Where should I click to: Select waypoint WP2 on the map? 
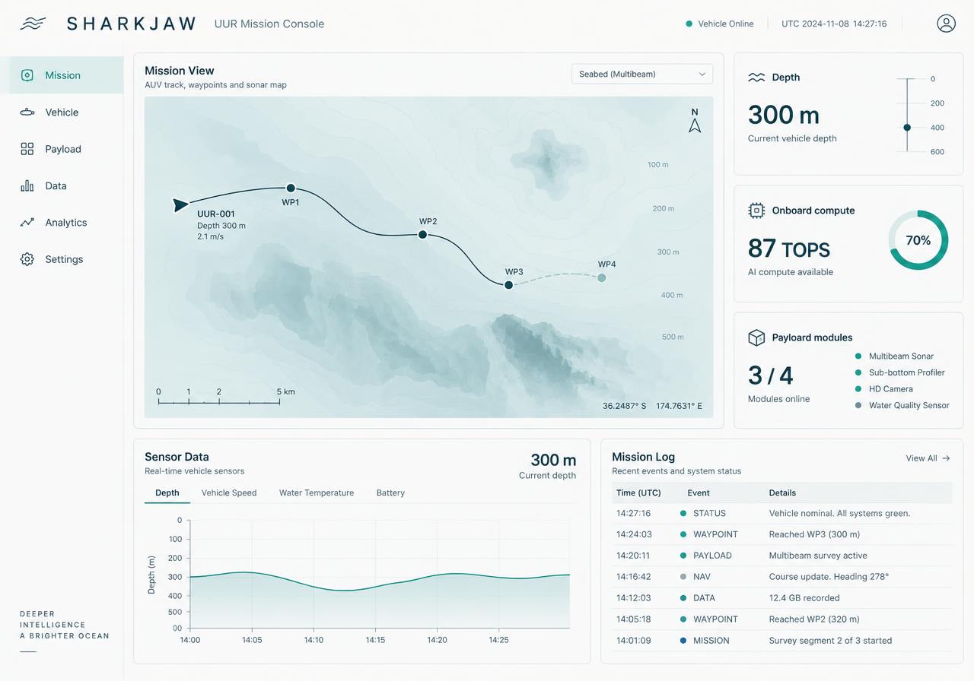(x=422, y=235)
